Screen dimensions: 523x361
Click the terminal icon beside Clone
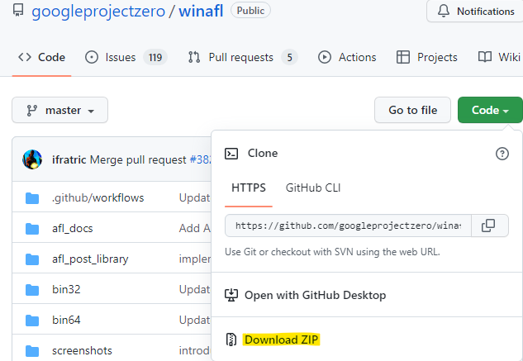tap(231, 154)
